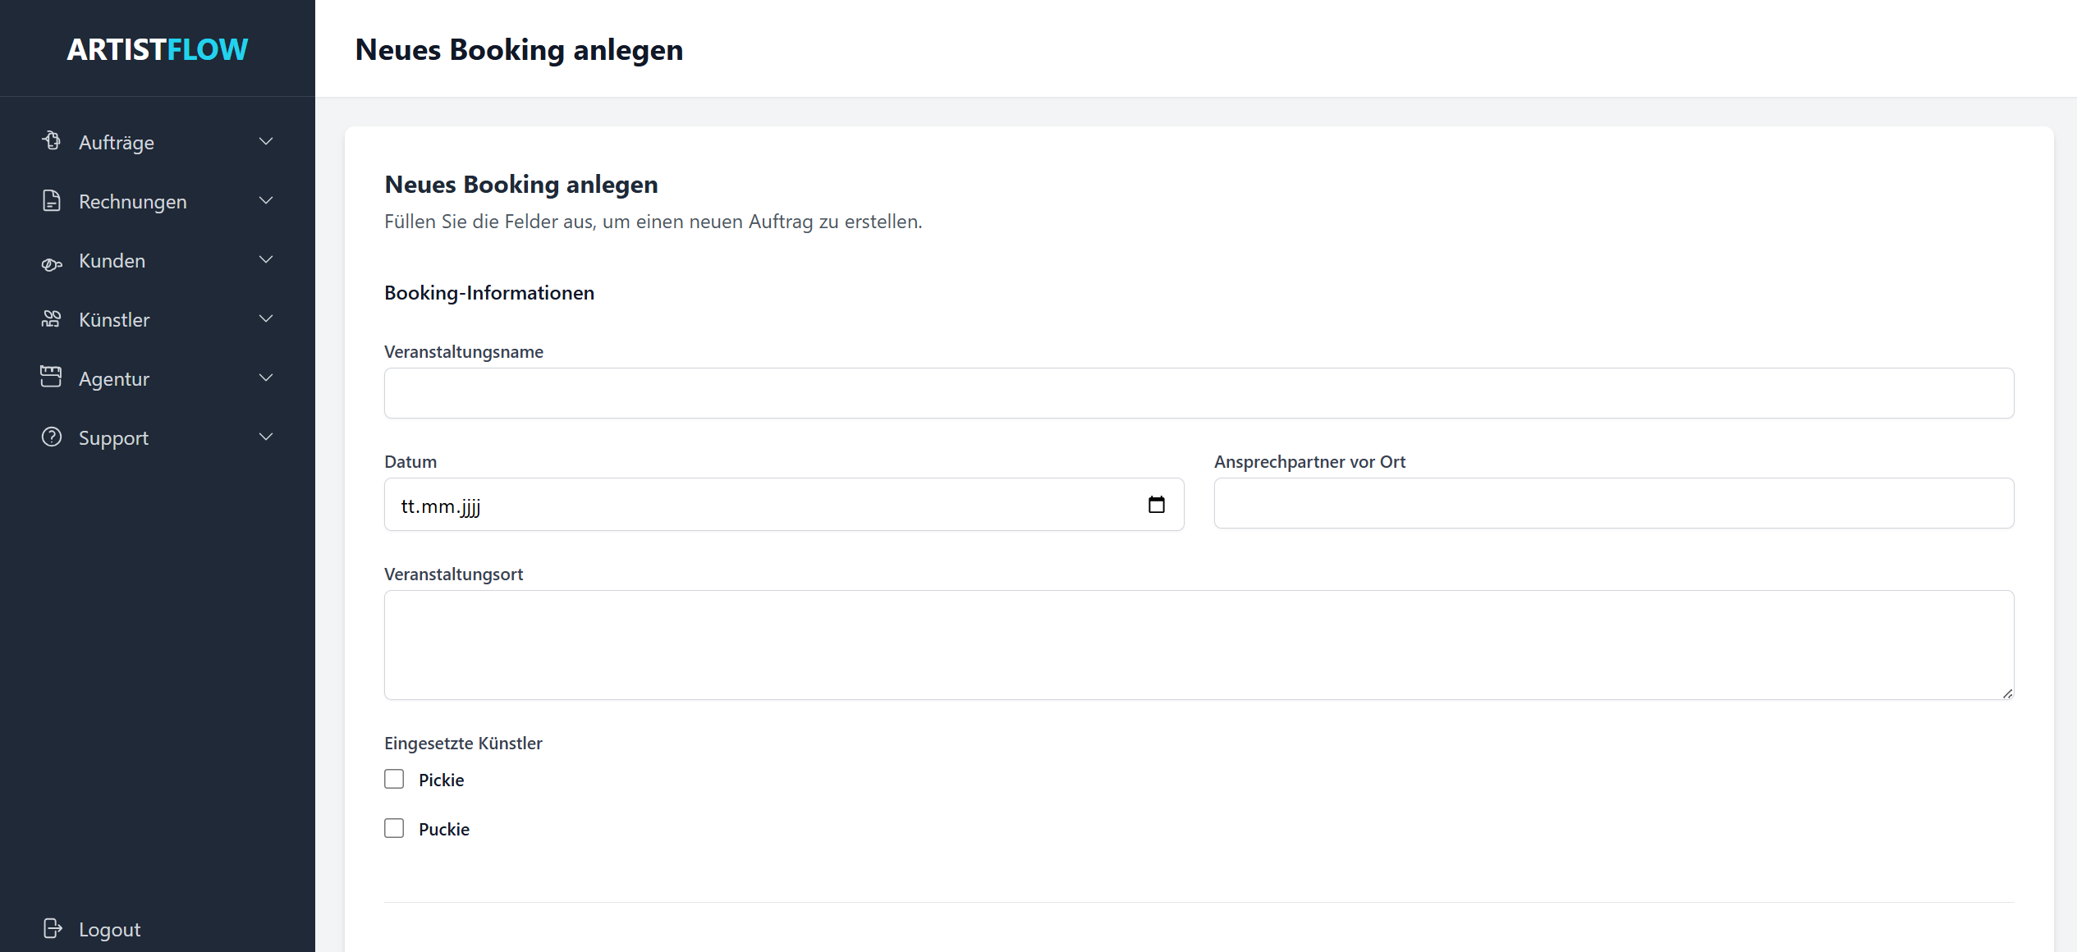This screenshot has width=2077, height=952.
Task: Open the Support menu item
Action: click(x=113, y=438)
